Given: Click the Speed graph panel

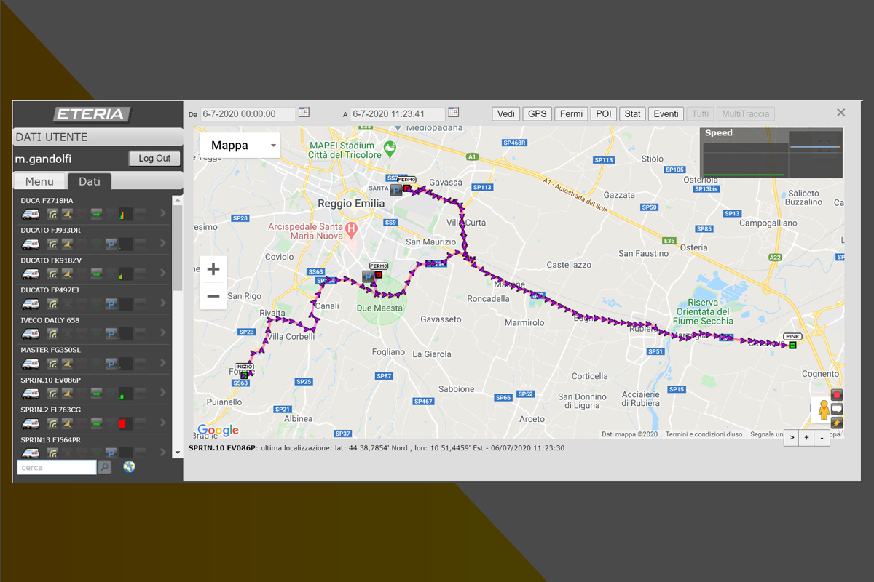Looking at the screenshot, I should (771, 153).
